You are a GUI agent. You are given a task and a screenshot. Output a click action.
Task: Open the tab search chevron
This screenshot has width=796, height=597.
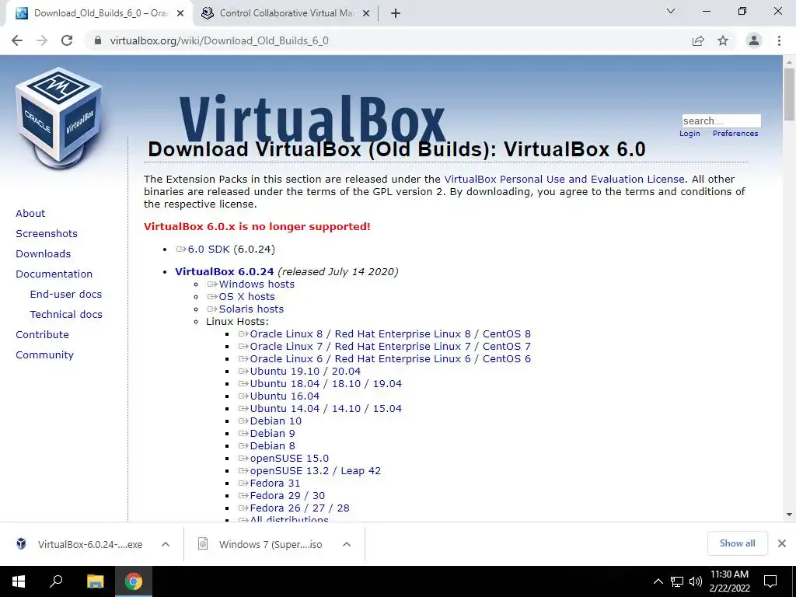click(671, 11)
